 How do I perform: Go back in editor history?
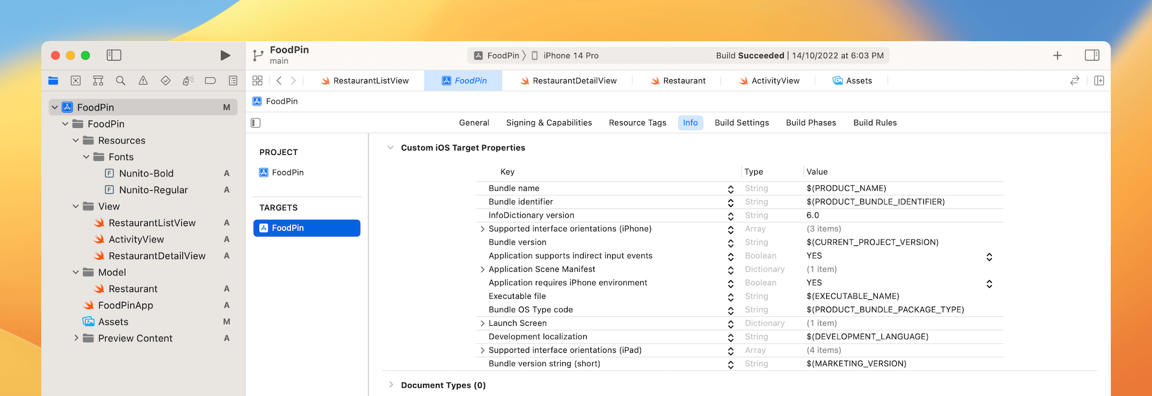[x=279, y=80]
